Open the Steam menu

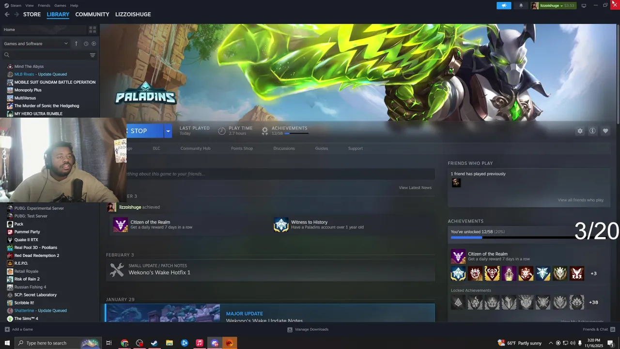15,5
